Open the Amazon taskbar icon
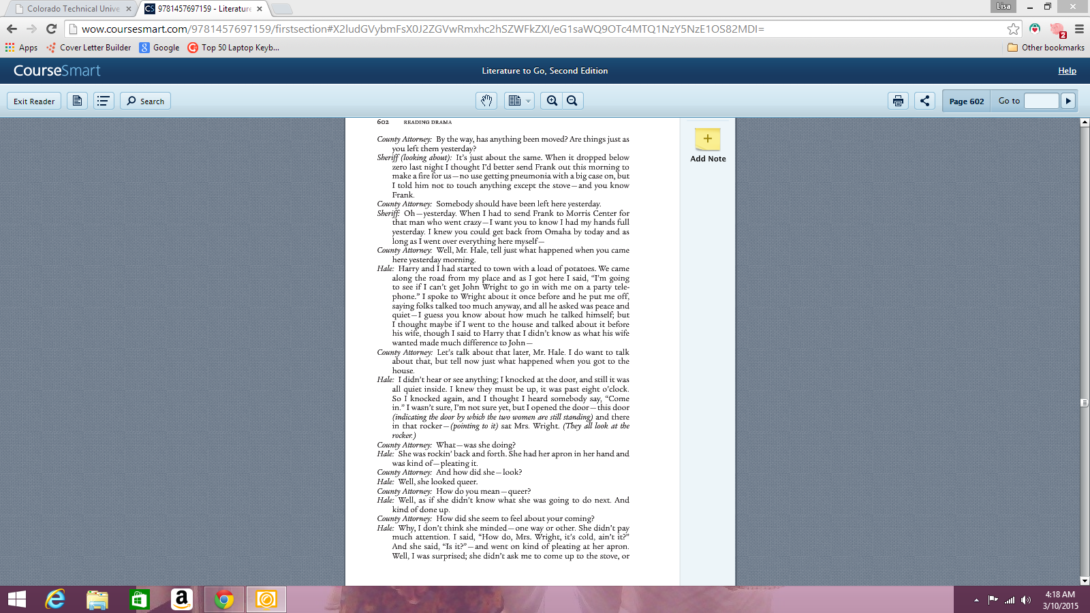The width and height of the screenshot is (1090, 613). coord(181,599)
